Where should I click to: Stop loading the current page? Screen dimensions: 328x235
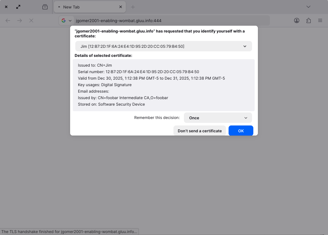click(x=31, y=20)
